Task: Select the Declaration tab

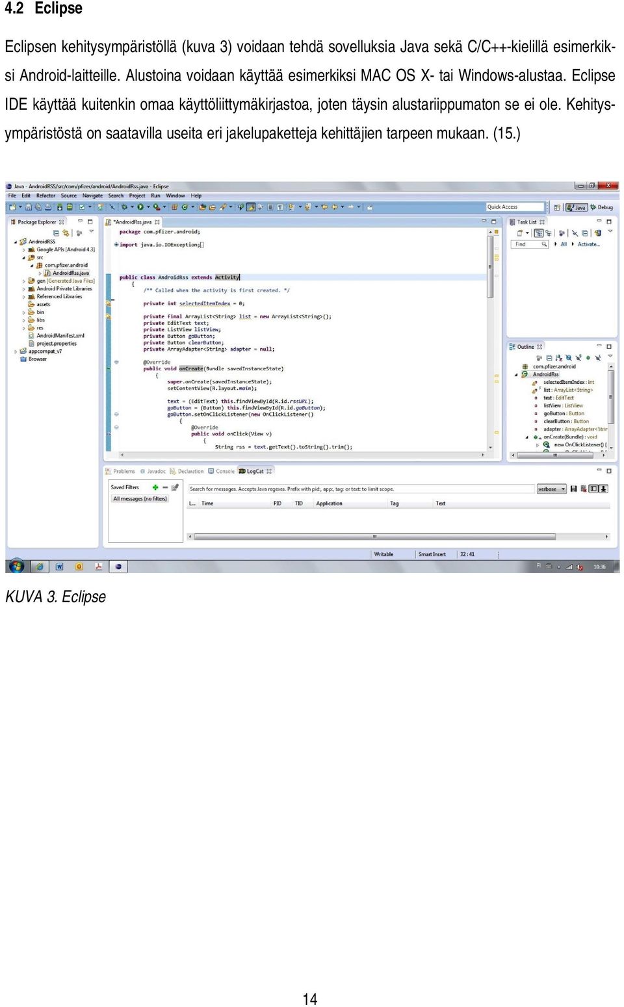Action: 187,471
